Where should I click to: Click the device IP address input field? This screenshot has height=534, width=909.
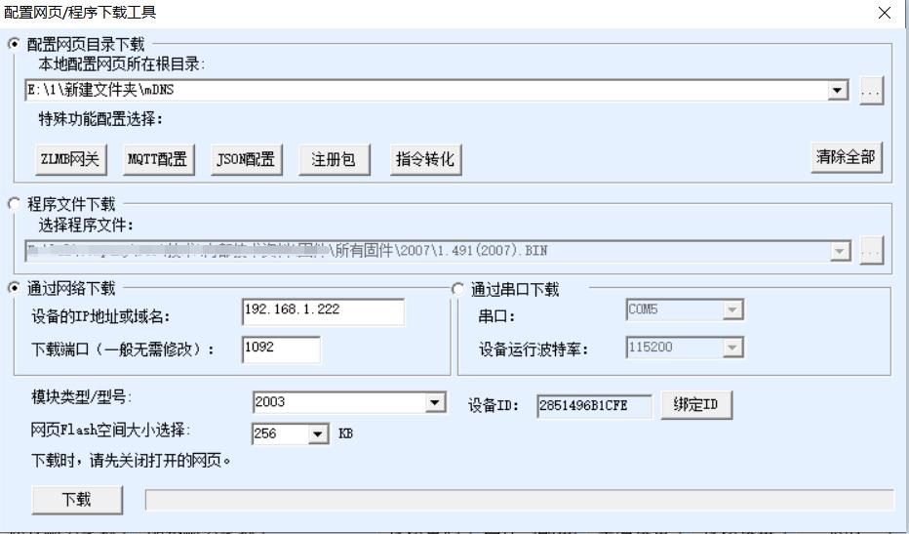(x=322, y=311)
